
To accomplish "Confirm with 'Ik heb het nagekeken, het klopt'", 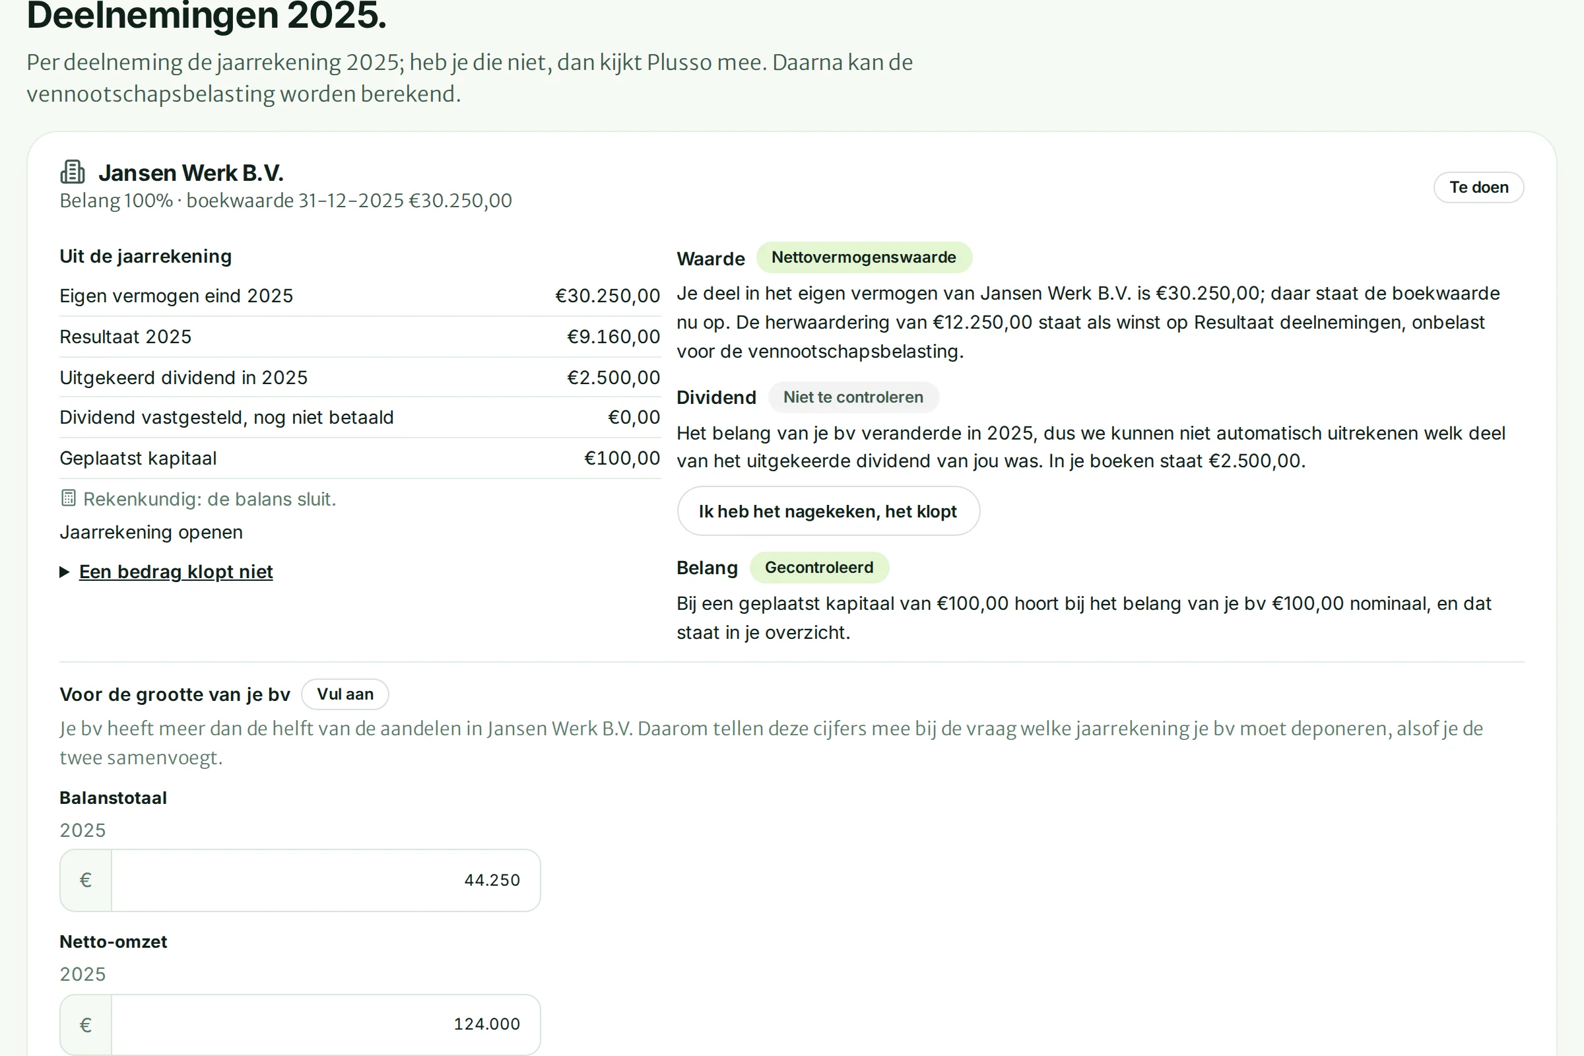I will (828, 511).
